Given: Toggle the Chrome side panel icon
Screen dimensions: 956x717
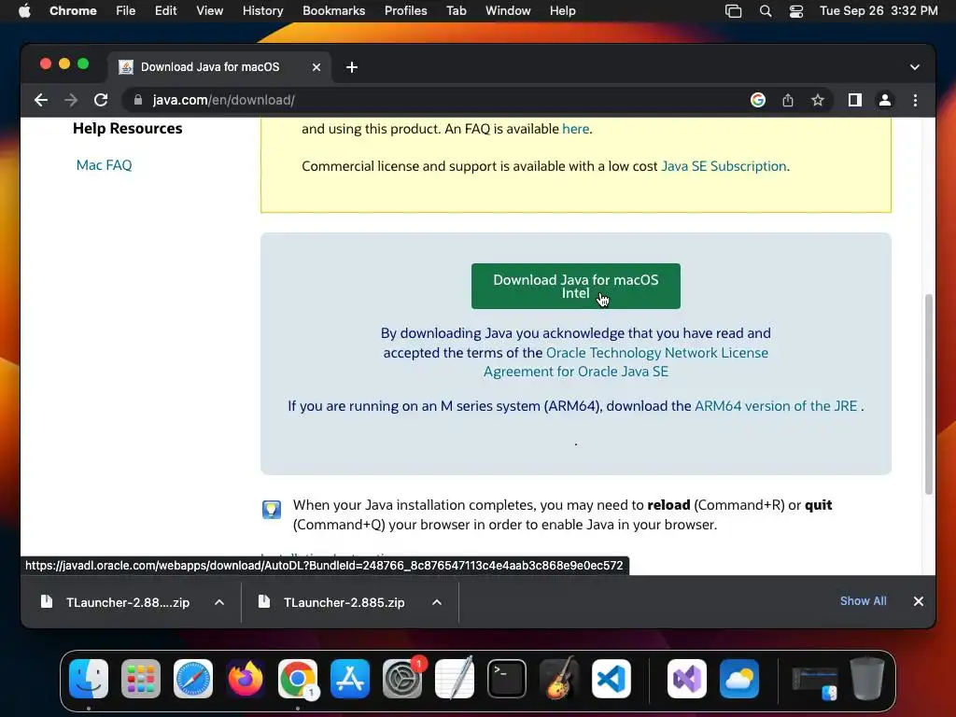Looking at the screenshot, I should pyautogui.click(x=855, y=100).
